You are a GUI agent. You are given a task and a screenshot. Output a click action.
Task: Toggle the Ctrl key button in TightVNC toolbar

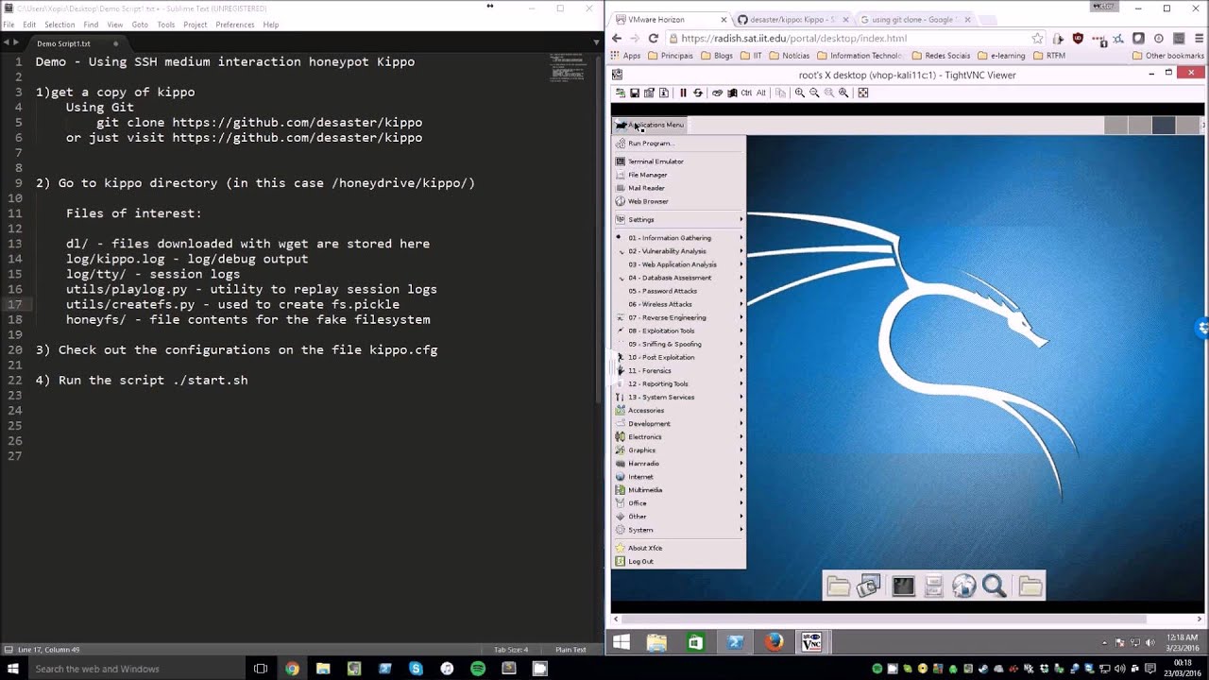(x=746, y=93)
